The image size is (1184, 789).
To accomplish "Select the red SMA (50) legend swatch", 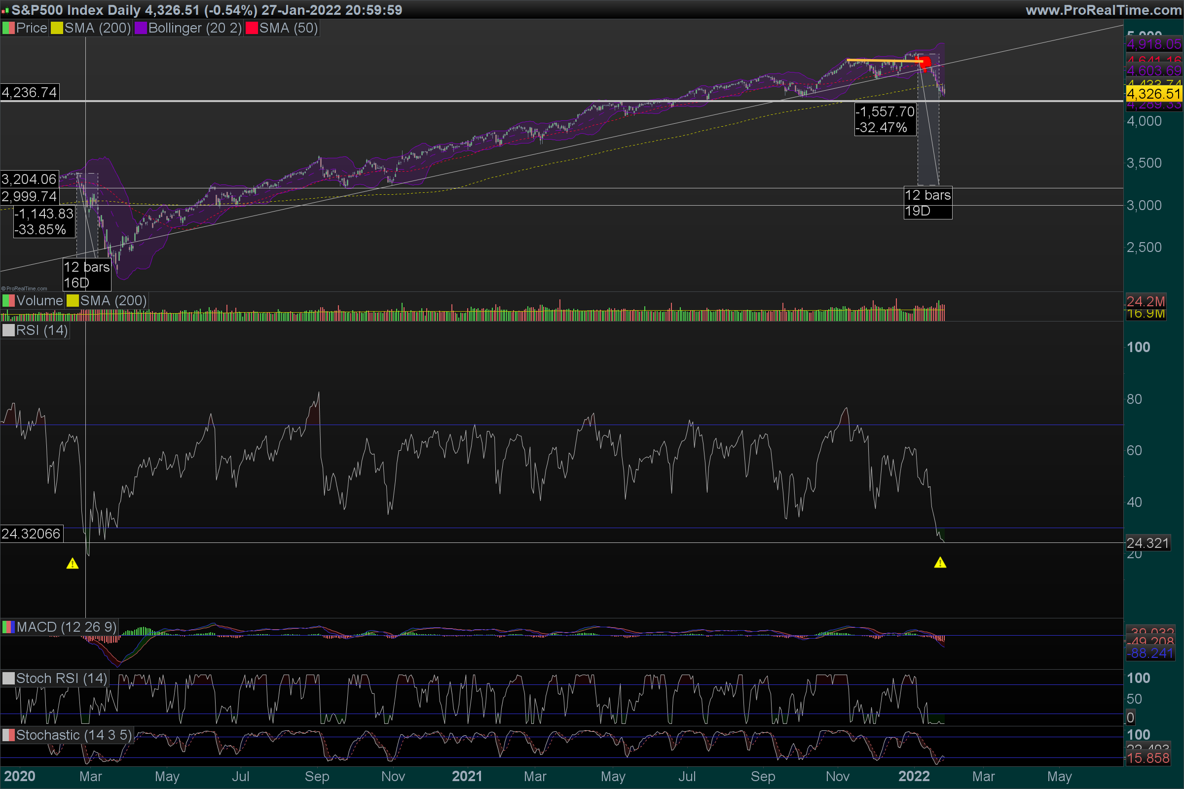I will pyautogui.click(x=251, y=28).
